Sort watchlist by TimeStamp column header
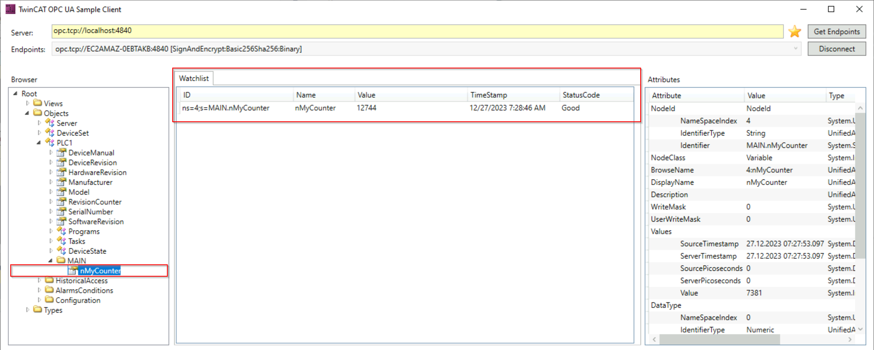Viewport: 874px width, 350px height. pos(513,95)
